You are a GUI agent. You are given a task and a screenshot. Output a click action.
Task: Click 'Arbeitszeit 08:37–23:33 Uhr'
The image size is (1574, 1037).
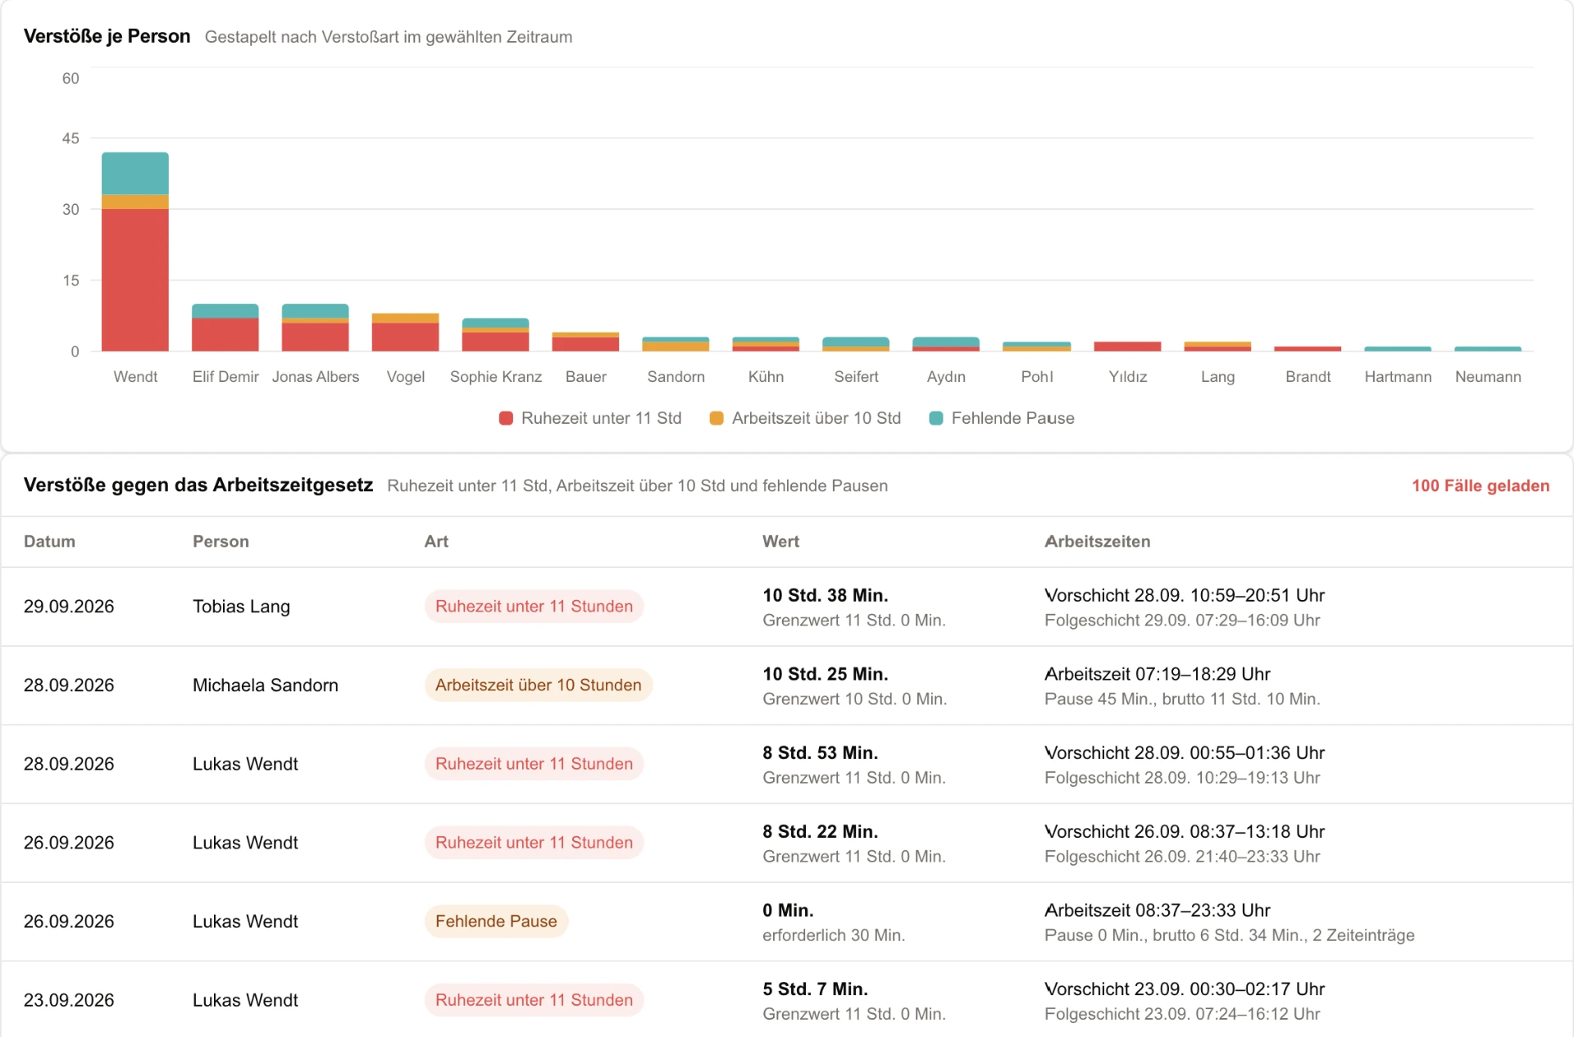[x=1158, y=910]
